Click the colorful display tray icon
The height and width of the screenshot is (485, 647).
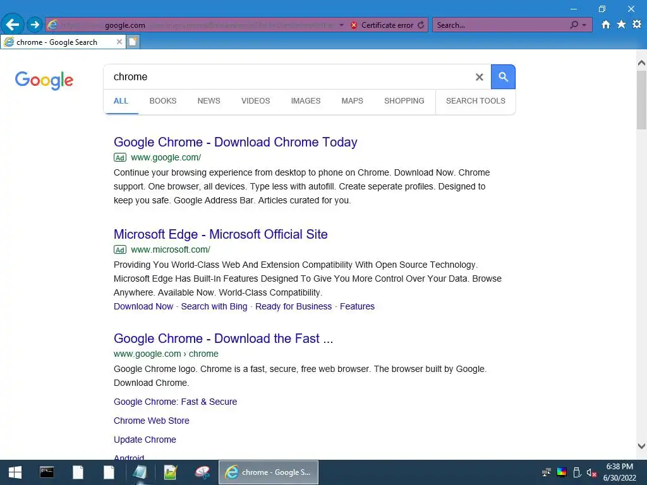[x=562, y=472]
